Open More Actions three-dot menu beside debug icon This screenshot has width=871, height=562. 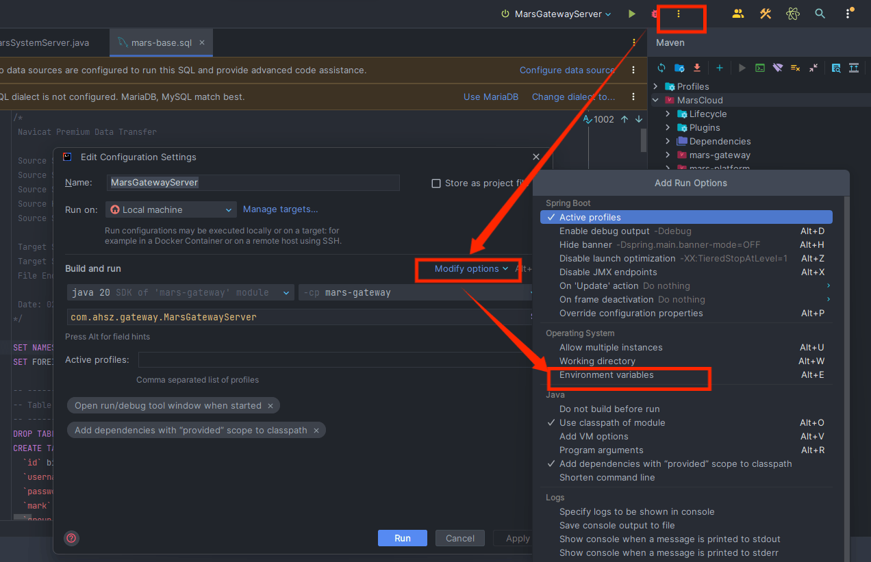point(679,14)
